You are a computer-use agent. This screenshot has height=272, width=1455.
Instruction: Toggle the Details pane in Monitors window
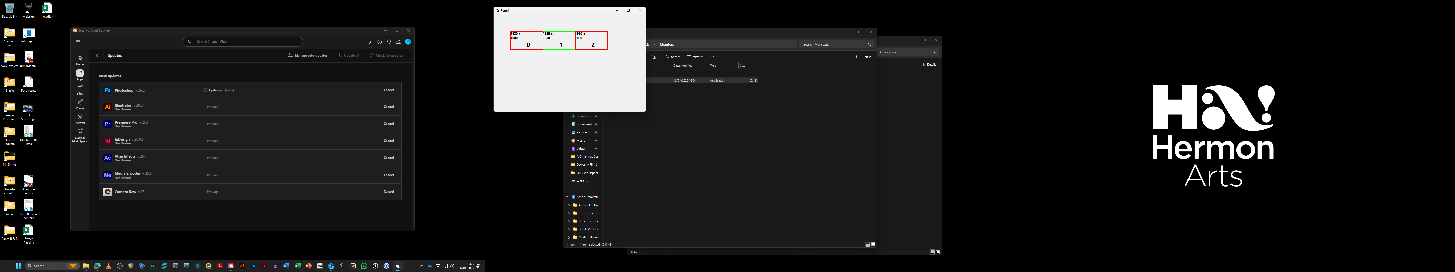[864, 57]
